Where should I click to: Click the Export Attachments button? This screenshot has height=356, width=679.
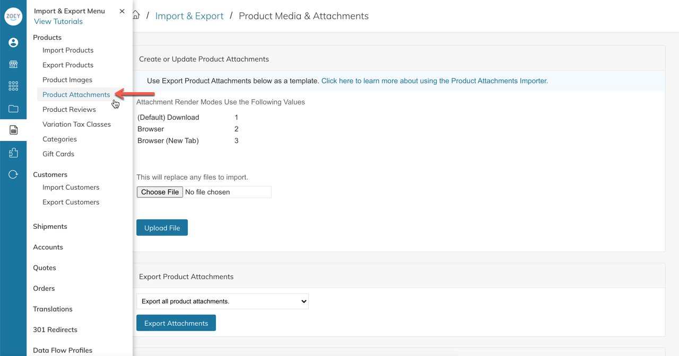(x=176, y=323)
